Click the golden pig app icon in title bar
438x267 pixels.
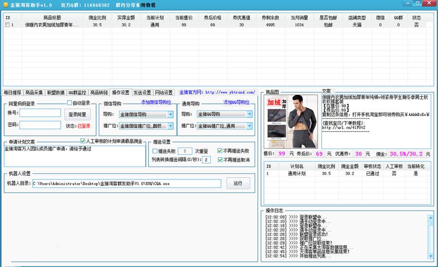[4, 4]
